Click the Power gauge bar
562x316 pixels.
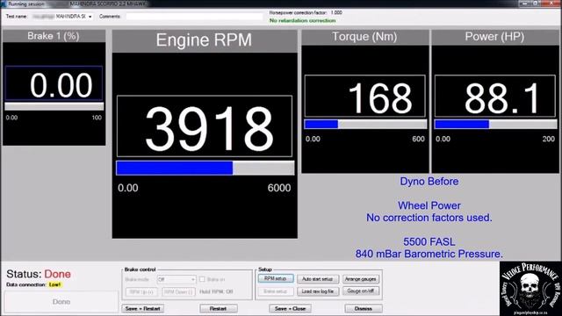click(495, 125)
